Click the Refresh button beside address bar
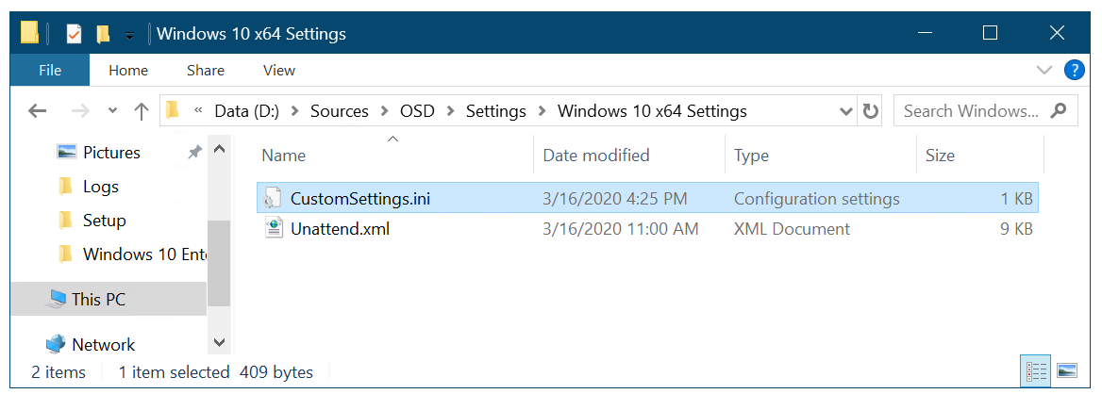The image size is (1102, 394). pyautogui.click(x=871, y=111)
